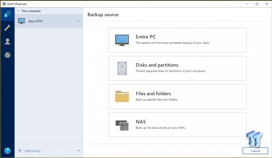Select Entire PC as backup source
This screenshot has width=272, height=158.
[x=177, y=40]
